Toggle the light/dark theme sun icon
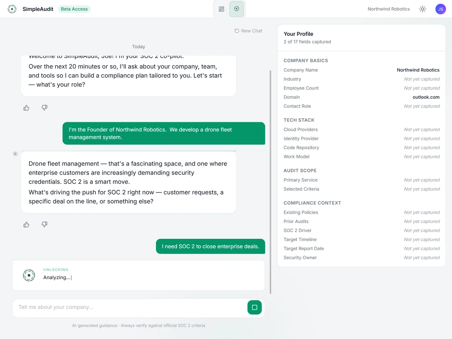This screenshot has width=452, height=339. [x=423, y=9]
